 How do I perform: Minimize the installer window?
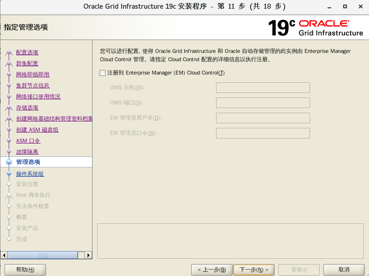(x=329, y=7)
